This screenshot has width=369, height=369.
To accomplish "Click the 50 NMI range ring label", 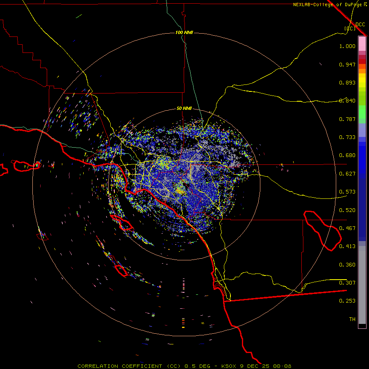I will pos(184,109).
